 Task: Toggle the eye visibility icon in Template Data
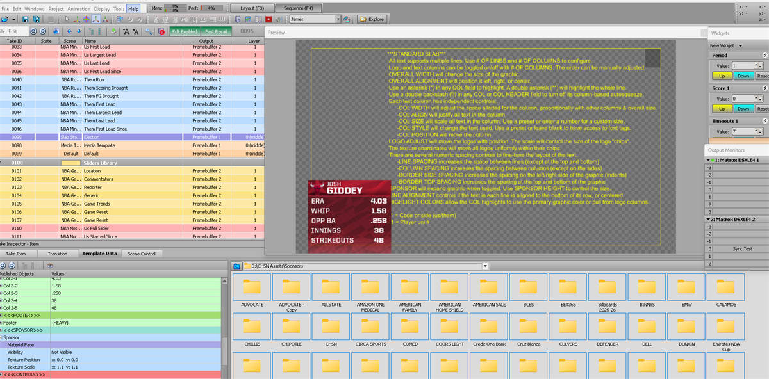click(x=50, y=266)
